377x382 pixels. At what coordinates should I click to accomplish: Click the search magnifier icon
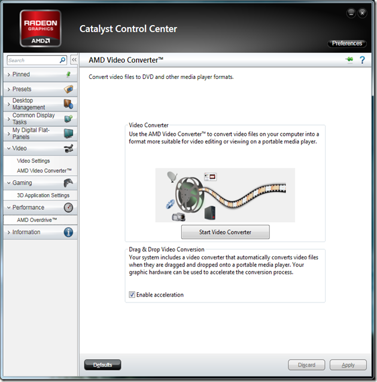click(x=62, y=60)
